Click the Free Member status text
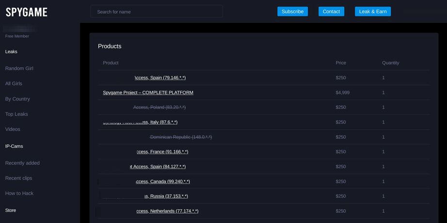 [x=17, y=36]
